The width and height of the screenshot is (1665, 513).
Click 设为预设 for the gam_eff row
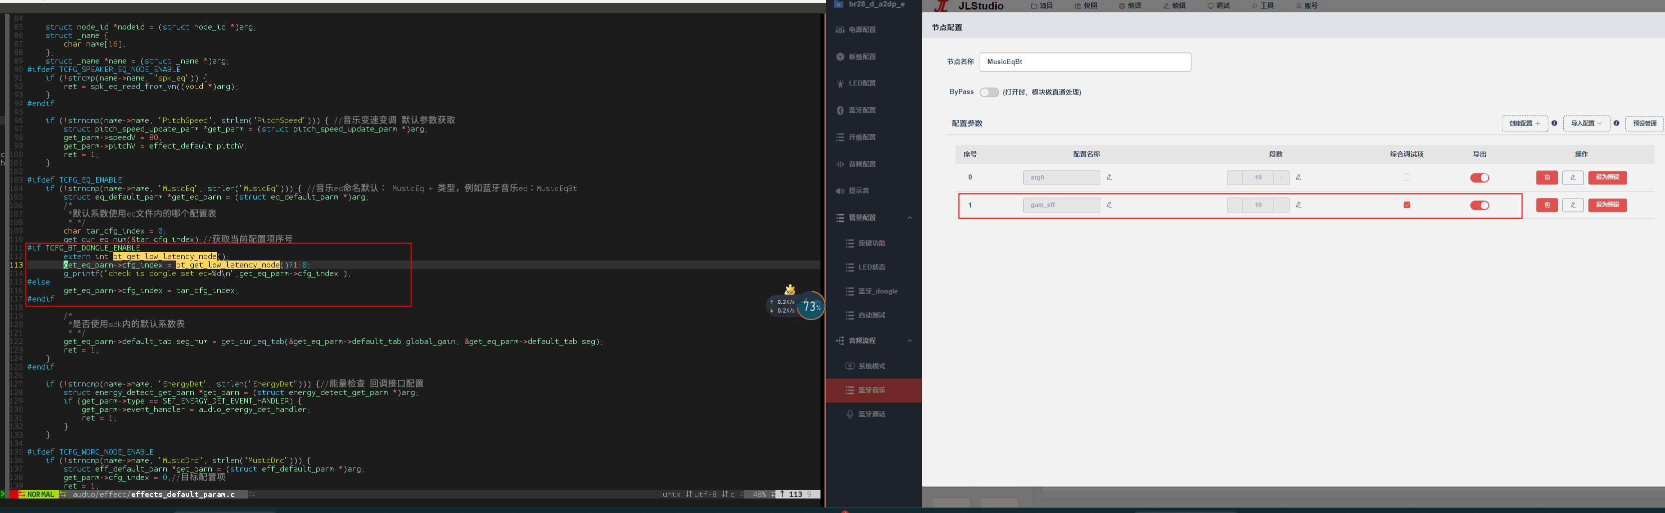coord(1607,205)
